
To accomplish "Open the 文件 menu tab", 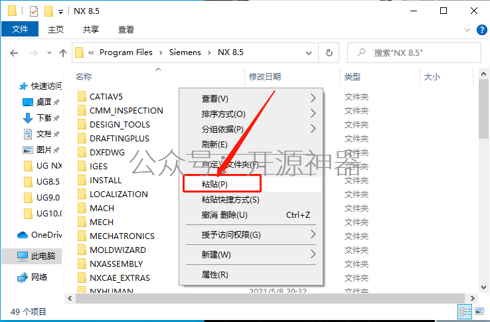I will [20, 29].
